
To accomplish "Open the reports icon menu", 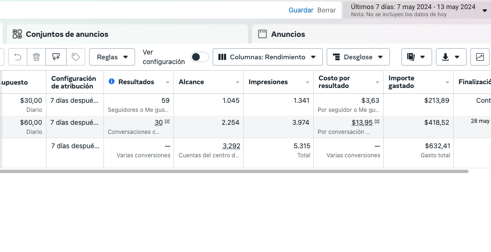I will [416, 57].
